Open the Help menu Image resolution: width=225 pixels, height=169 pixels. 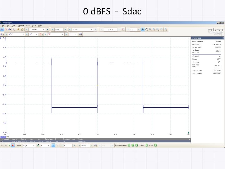(x=40, y=26)
